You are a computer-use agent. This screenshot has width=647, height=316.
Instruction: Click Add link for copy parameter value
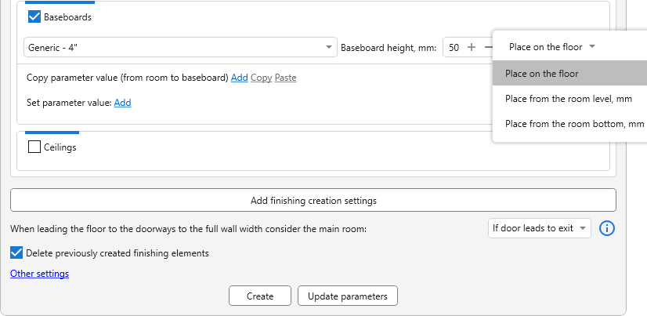[x=240, y=78]
